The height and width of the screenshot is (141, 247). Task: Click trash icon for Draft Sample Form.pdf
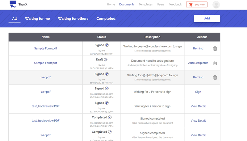click(x=215, y=63)
